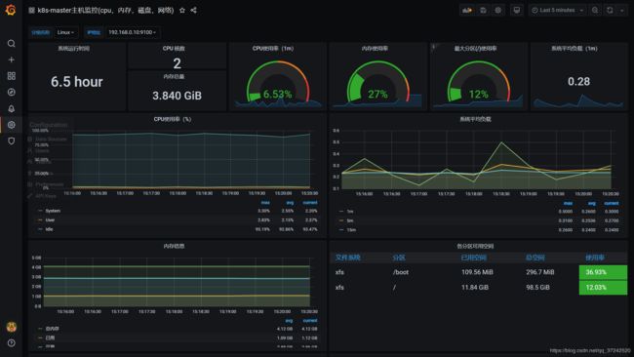634x357 pixels.
Task: Open the Dashboards squares icon in sidebar
Action: tap(12, 76)
